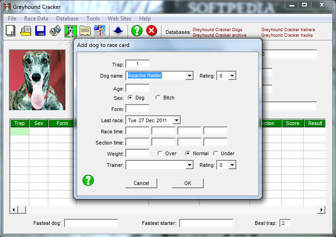This screenshot has width=336, height=237.
Task: Click Greyhound Cracker tracks database text
Action: click(x=287, y=35)
